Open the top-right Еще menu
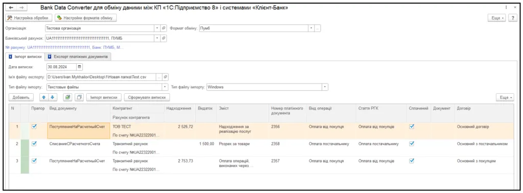 pyautogui.click(x=497, y=18)
